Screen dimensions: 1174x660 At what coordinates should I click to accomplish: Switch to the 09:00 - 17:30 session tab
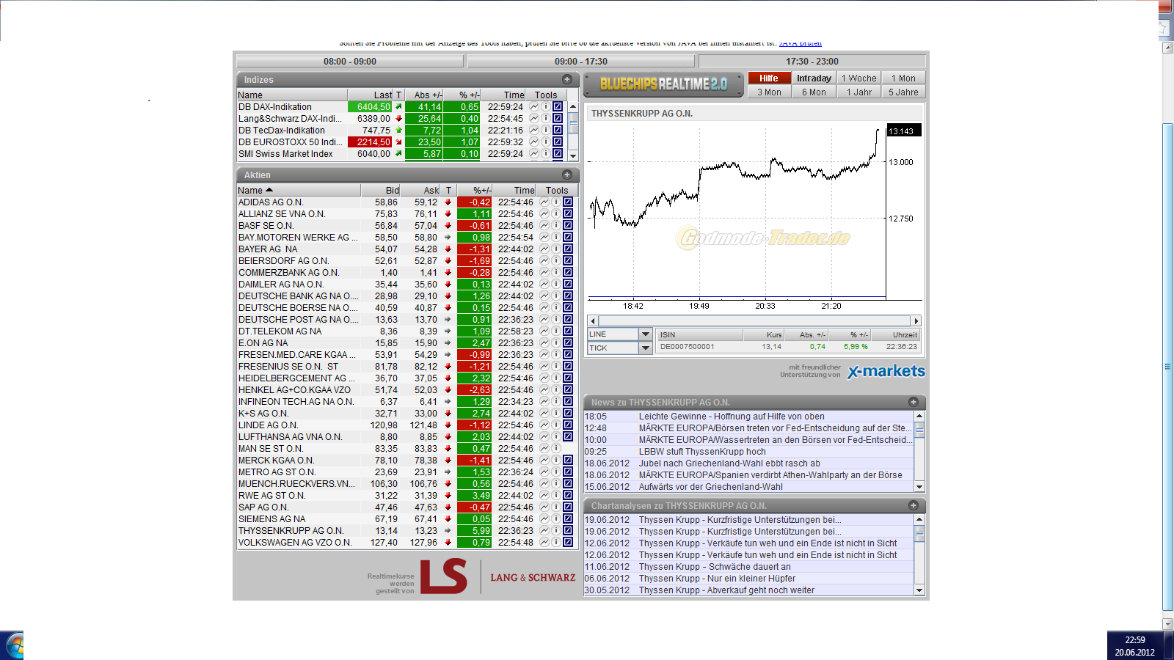581,62
